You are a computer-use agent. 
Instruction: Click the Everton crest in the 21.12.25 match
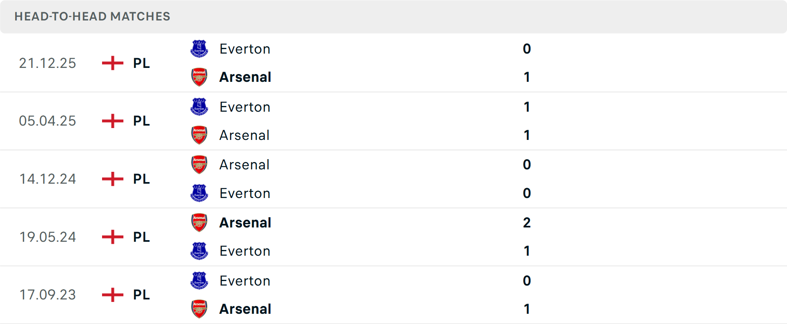pos(199,49)
